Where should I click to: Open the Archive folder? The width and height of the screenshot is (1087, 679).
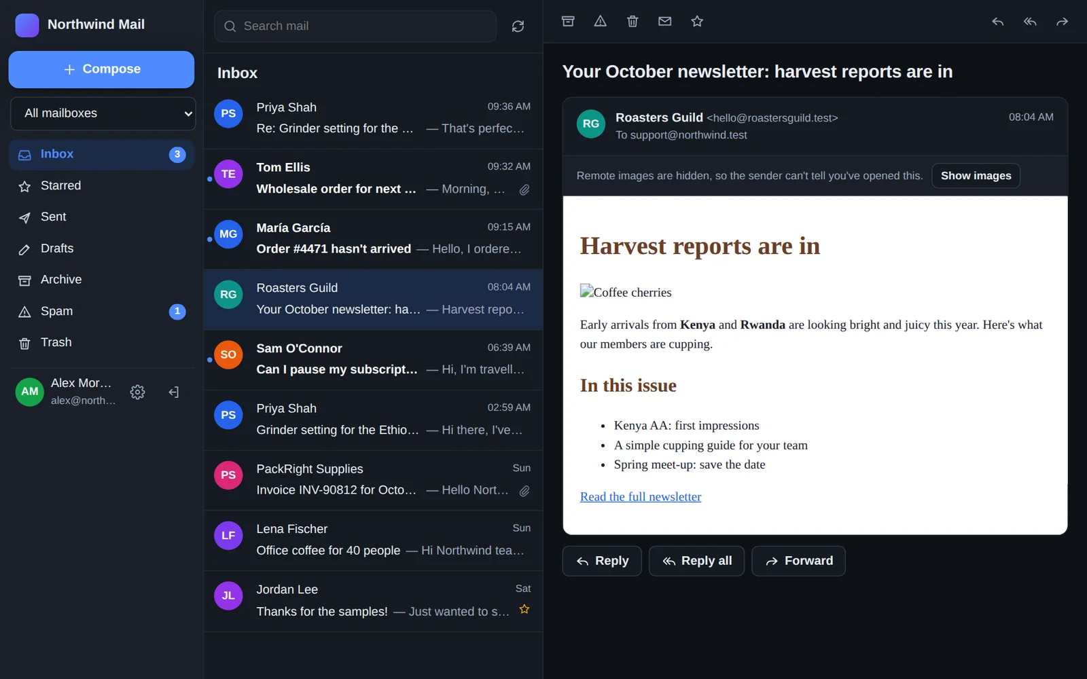coord(101,280)
